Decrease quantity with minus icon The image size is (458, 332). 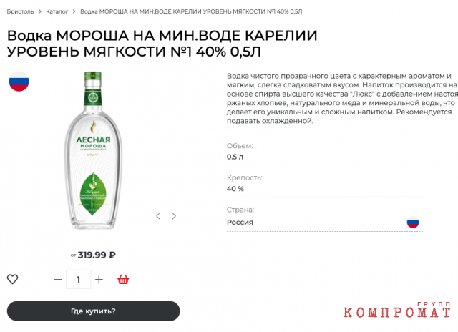[x=58, y=280]
